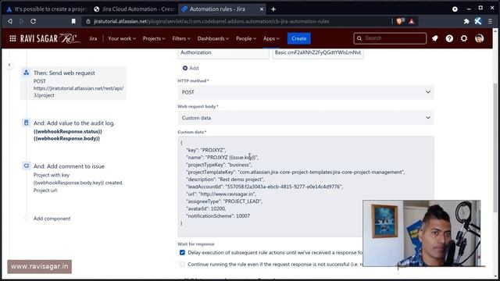Screen dimensions: 500x281
Task: Expand the collapsed left sidebar arrow
Action: (9, 65)
